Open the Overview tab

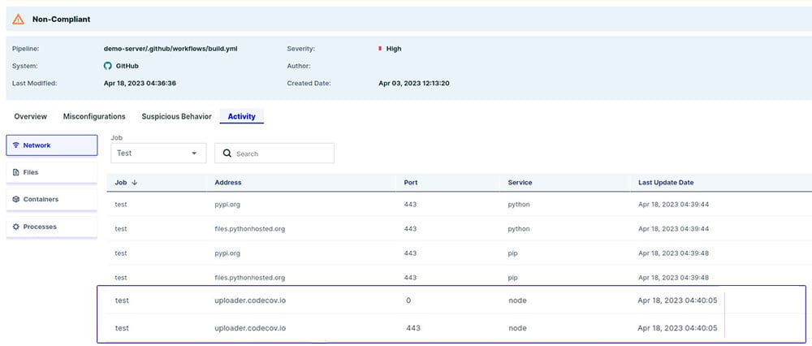pos(31,116)
